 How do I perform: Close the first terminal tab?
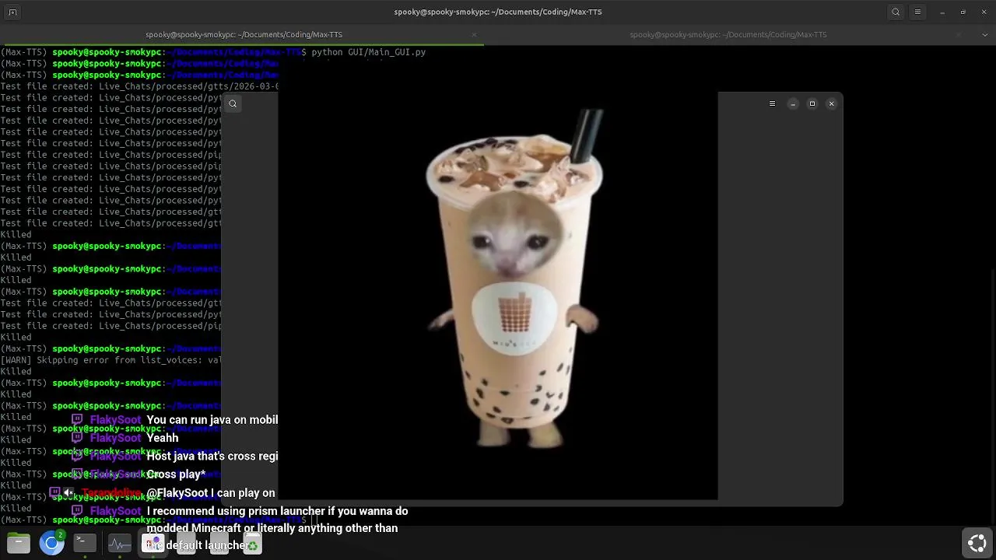pos(474,34)
